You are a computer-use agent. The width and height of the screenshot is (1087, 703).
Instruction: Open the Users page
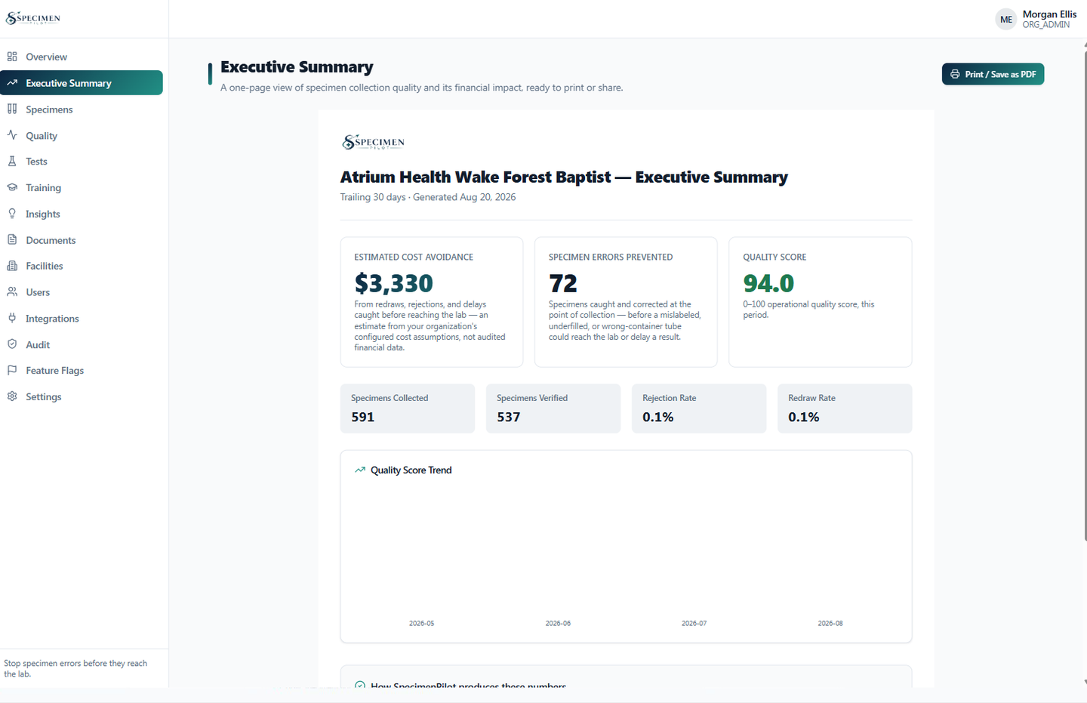(82, 292)
